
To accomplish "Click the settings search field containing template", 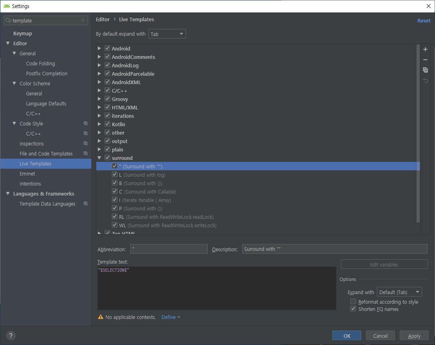I will (46, 20).
